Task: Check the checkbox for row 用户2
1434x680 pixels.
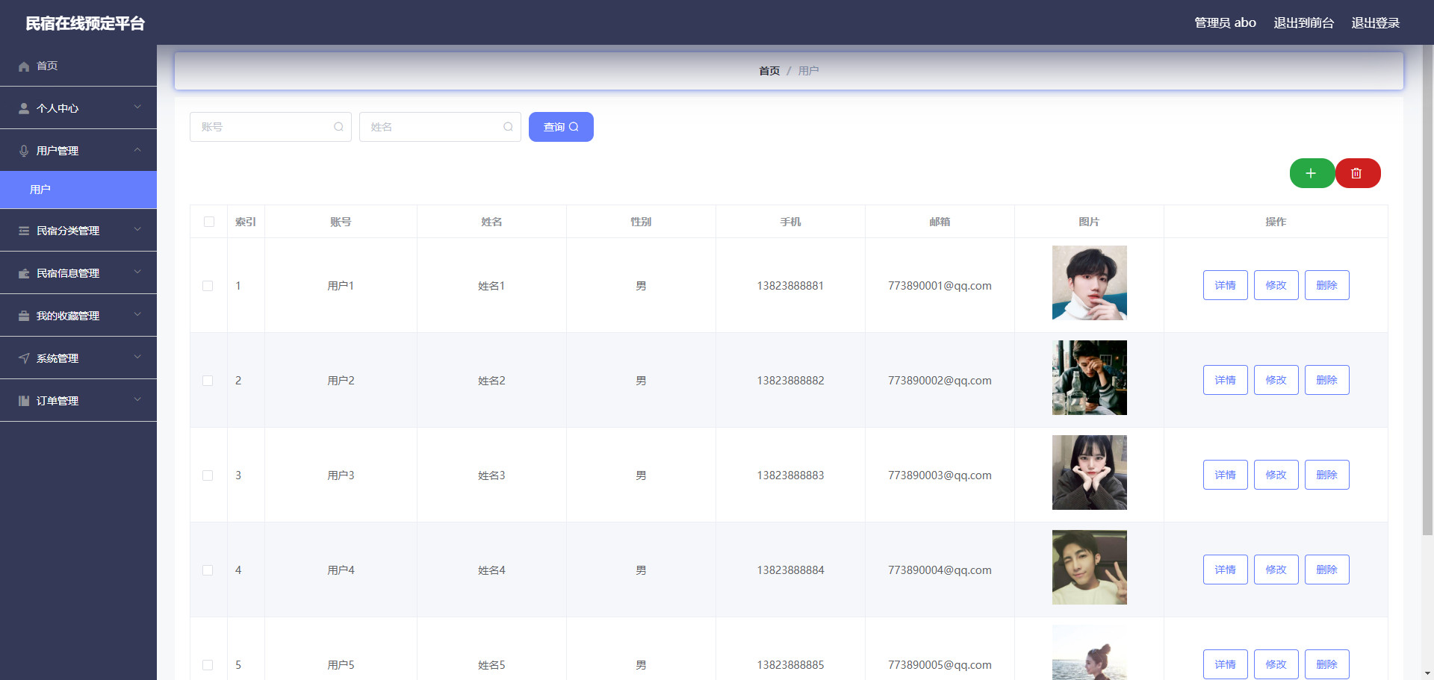Action: pyautogui.click(x=208, y=381)
